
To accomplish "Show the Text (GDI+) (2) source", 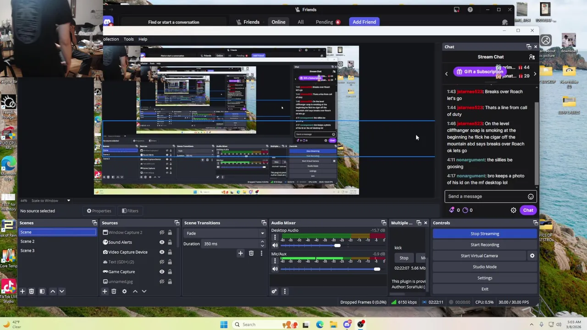I will click(162, 262).
